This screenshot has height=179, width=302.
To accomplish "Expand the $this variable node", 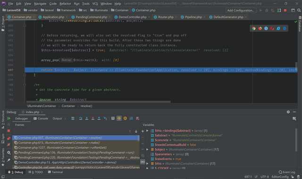I will point(147,163).
